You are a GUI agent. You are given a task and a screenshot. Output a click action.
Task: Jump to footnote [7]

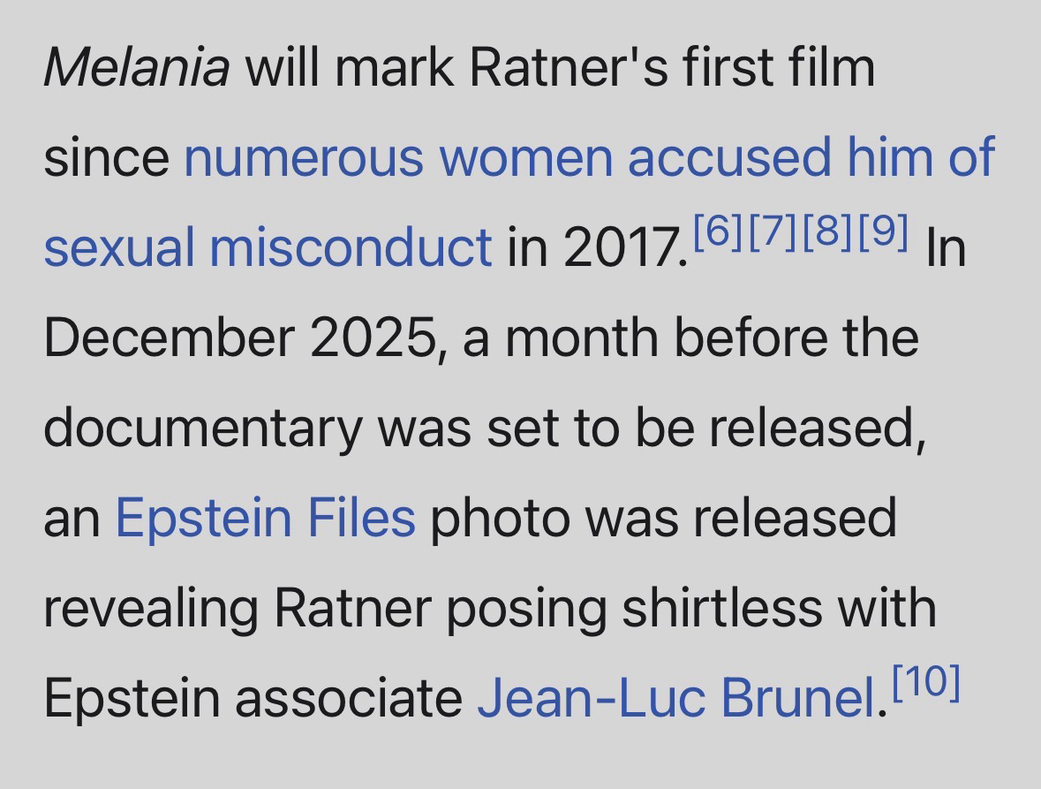(774, 231)
